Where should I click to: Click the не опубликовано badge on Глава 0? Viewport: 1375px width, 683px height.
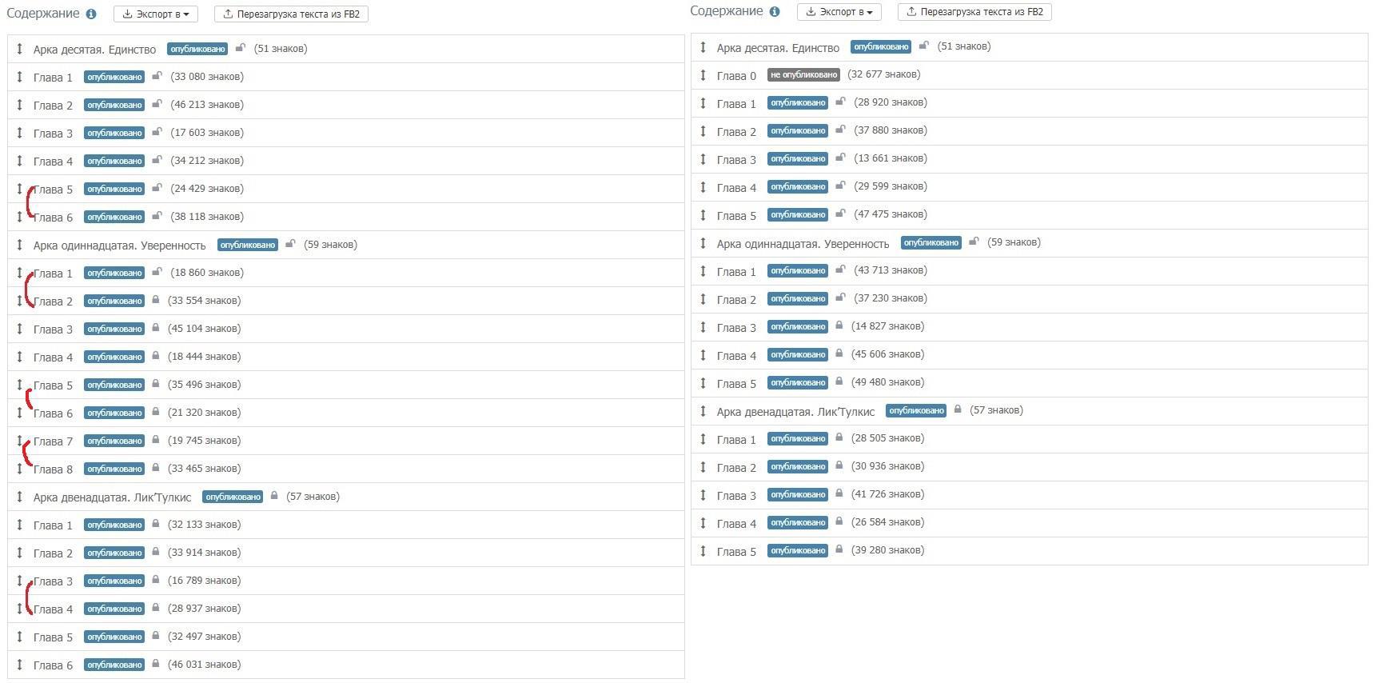pos(803,74)
